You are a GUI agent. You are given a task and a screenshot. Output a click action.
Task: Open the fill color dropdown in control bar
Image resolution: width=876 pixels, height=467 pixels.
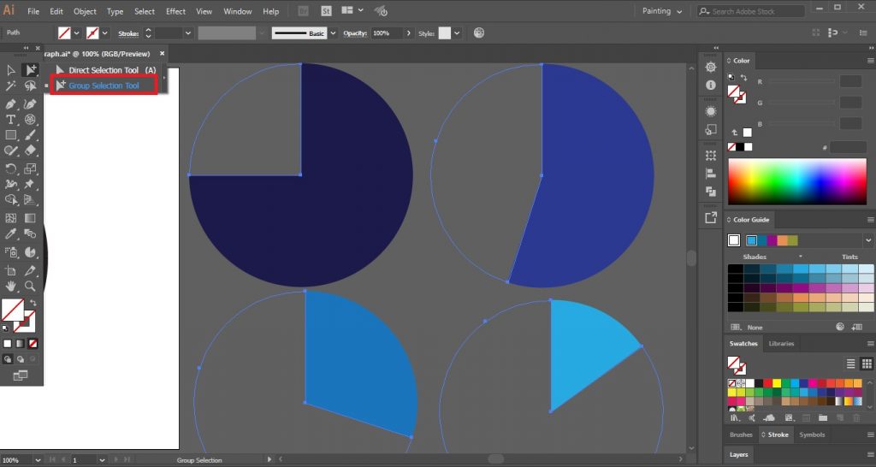(76, 33)
